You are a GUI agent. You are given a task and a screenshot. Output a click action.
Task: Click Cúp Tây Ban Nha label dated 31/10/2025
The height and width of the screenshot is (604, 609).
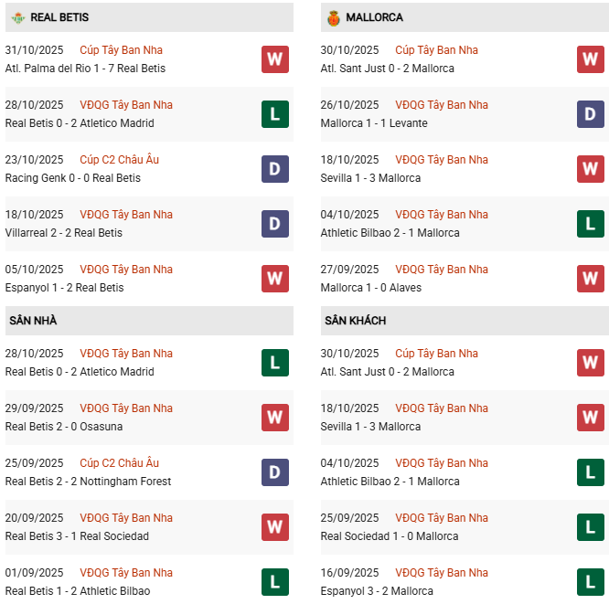(121, 50)
